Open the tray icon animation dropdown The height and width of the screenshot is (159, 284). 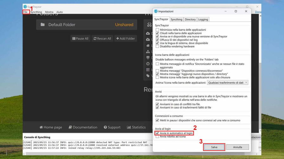click(228, 83)
